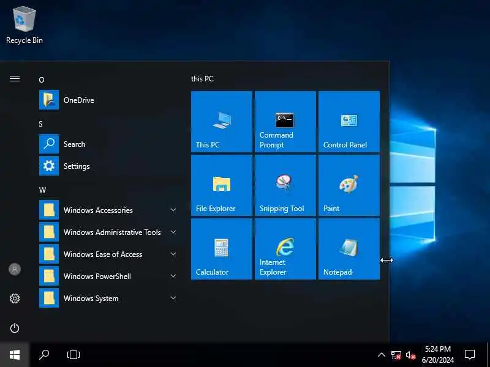This screenshot has width=490, height=367.
Task: Open Task View on the taskbar
Action: click(73, 355)
